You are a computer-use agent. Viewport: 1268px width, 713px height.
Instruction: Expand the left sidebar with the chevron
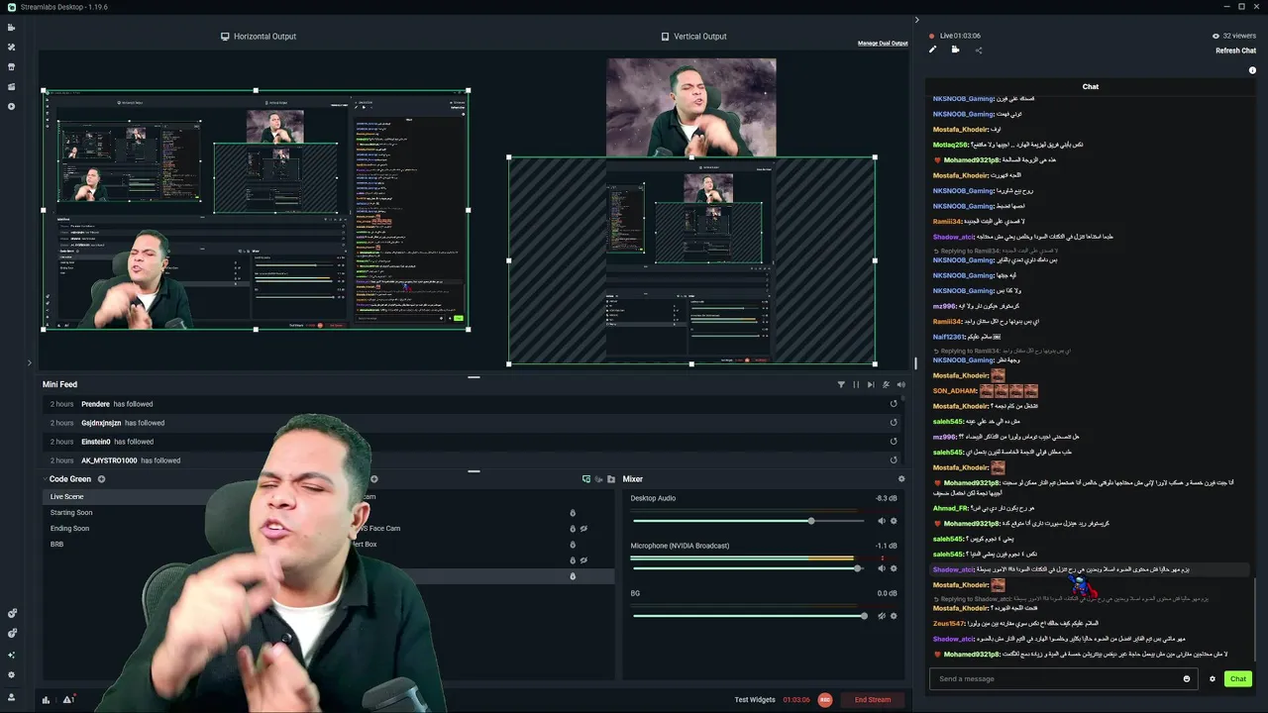point(30,362)
